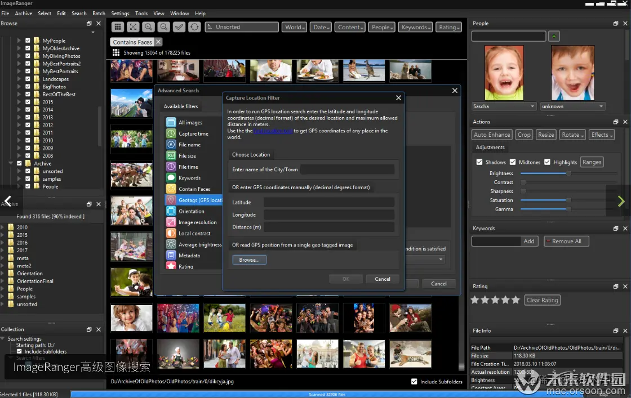Disable the Highlights checkbox
Viewport: 631px width, 398px height.
[547, 162]
